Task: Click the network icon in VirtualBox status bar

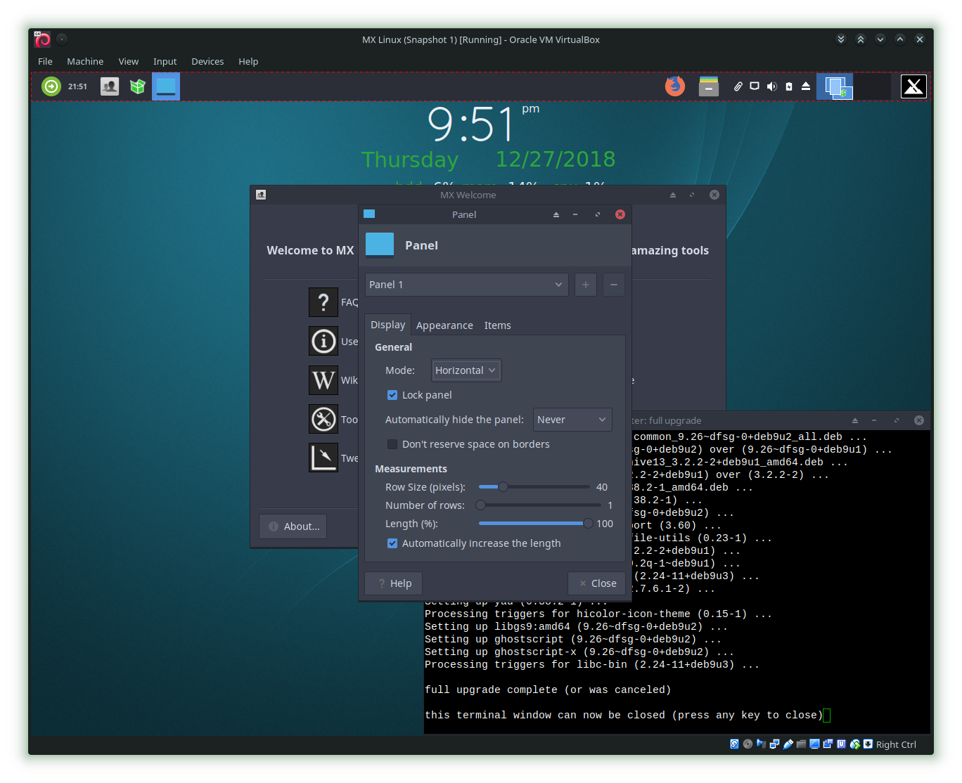Action: [x=774, y=744]
